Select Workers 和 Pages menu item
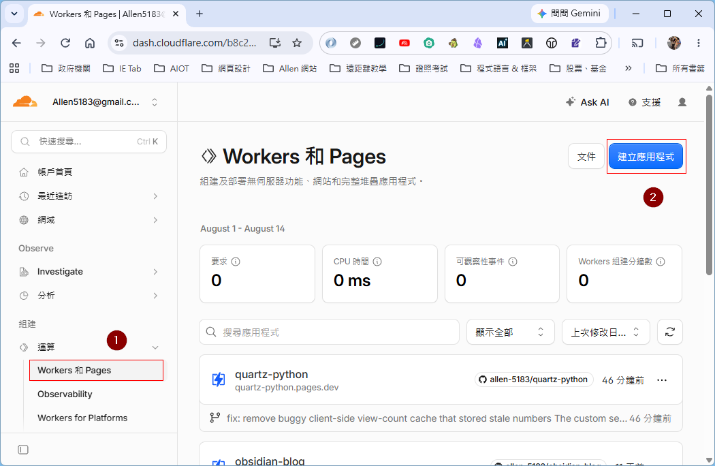The width and height of the screenshot is (715, 466). [96, 370]
